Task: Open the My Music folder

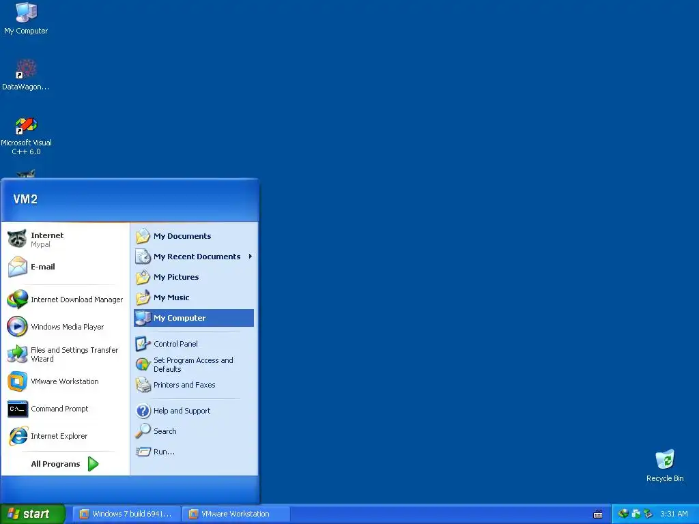Action: (x=194, y=297)
